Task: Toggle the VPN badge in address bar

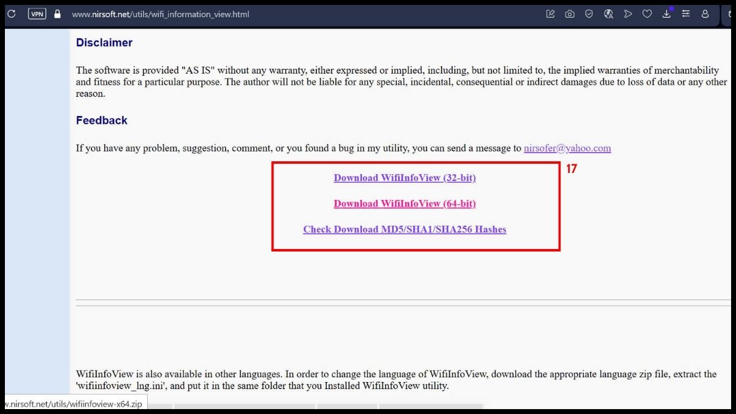Action: [x=37, y=14]
